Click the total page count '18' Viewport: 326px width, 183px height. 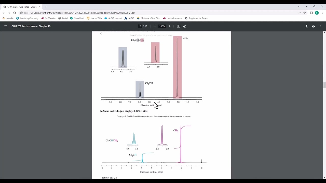click(146, 26)
